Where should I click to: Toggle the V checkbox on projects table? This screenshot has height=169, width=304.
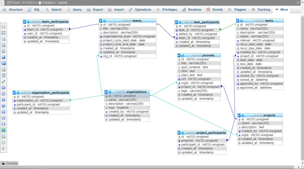click(x=239, y=115)
